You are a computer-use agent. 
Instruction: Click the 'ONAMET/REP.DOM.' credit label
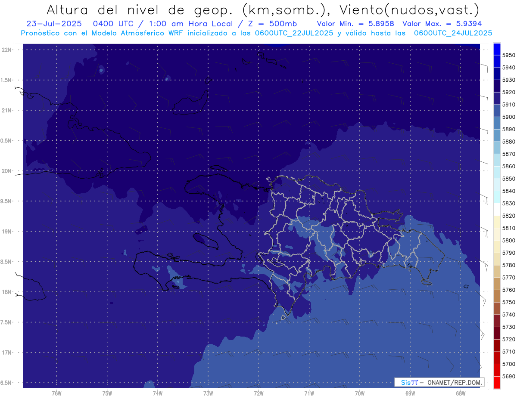click(454, 382)
